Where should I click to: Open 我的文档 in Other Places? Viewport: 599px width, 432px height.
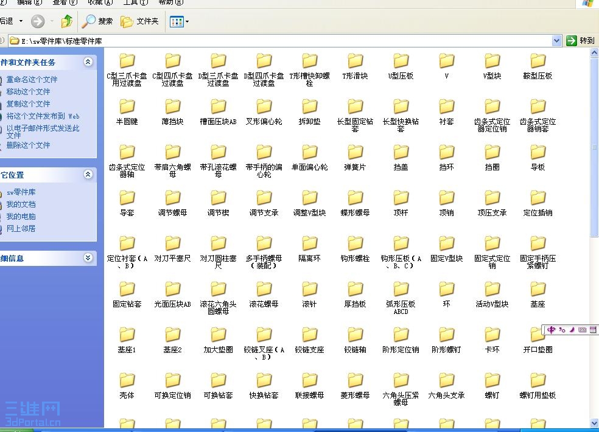click(21, 204)
